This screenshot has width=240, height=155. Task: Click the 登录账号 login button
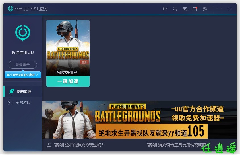coord(23,65)
